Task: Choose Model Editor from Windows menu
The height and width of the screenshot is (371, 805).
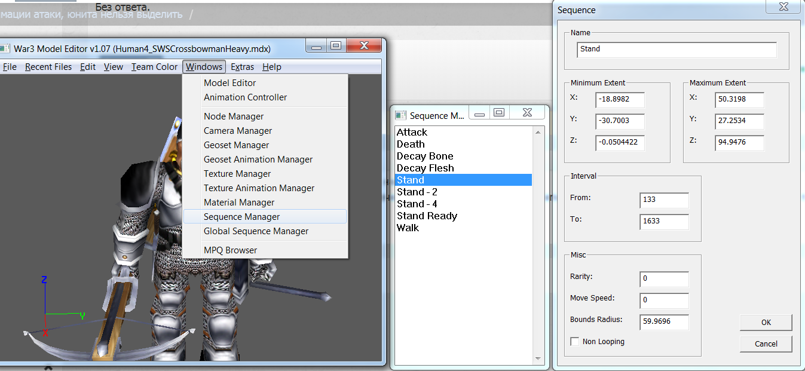Action: click(265, 83)
